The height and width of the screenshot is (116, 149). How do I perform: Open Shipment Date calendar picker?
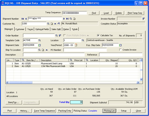[x=40, y=45]
